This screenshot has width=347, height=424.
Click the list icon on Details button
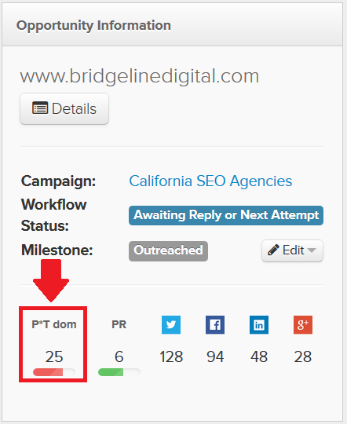click(40, 108)
